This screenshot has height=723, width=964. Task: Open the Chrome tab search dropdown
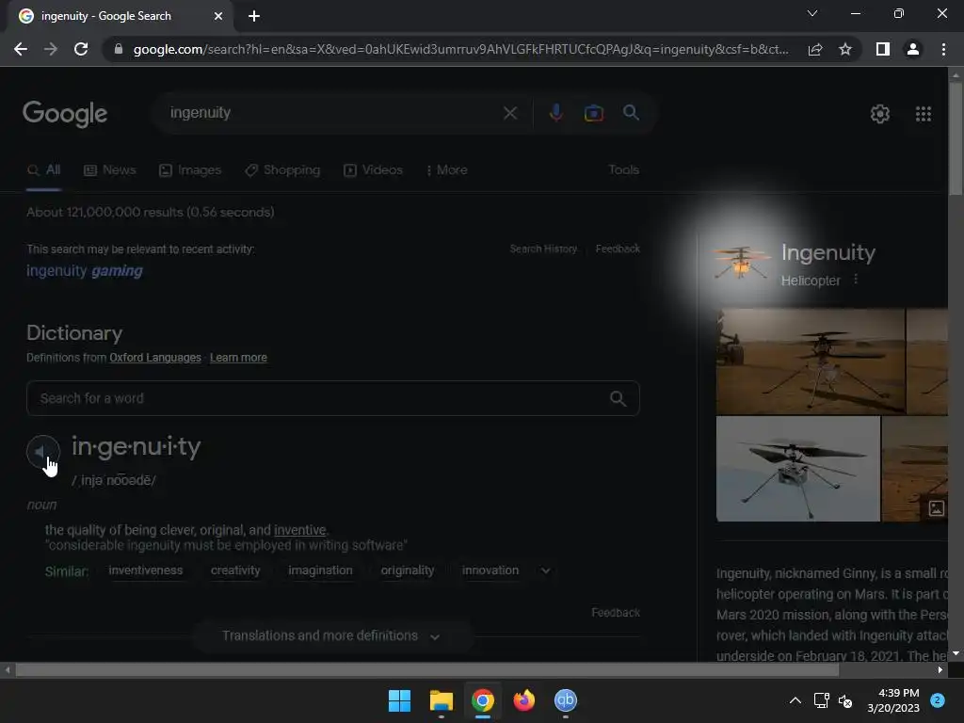812,13
